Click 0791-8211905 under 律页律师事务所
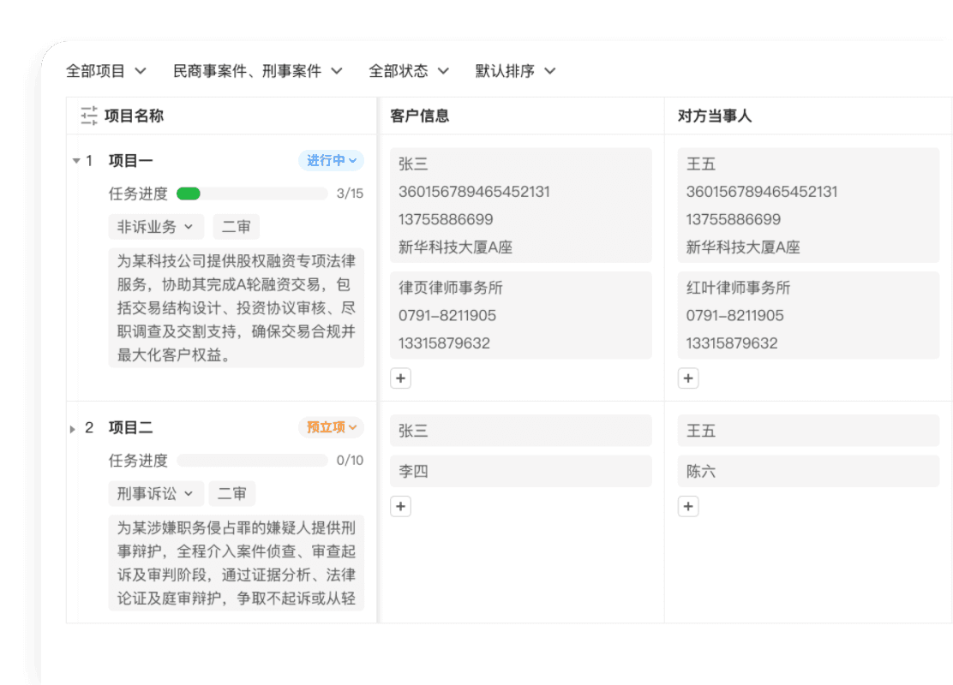The image size is (953, 685). (447, 316)
